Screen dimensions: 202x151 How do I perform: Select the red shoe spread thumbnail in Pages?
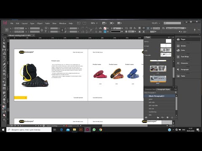(x=158, y=79)
